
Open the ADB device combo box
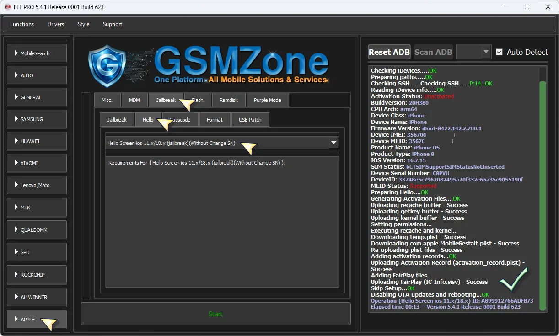tap(473, 52)
